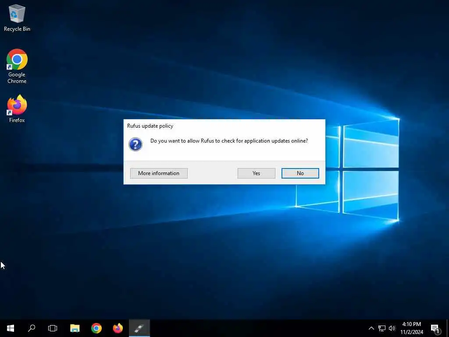Open the network status tray icon
This screenshot has width=449, height=337.
pos(382,328)
